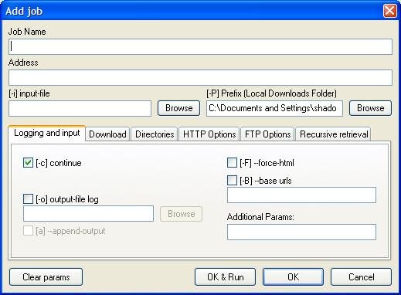Click the [-i] input-file text field

click(x=80, y=108)
